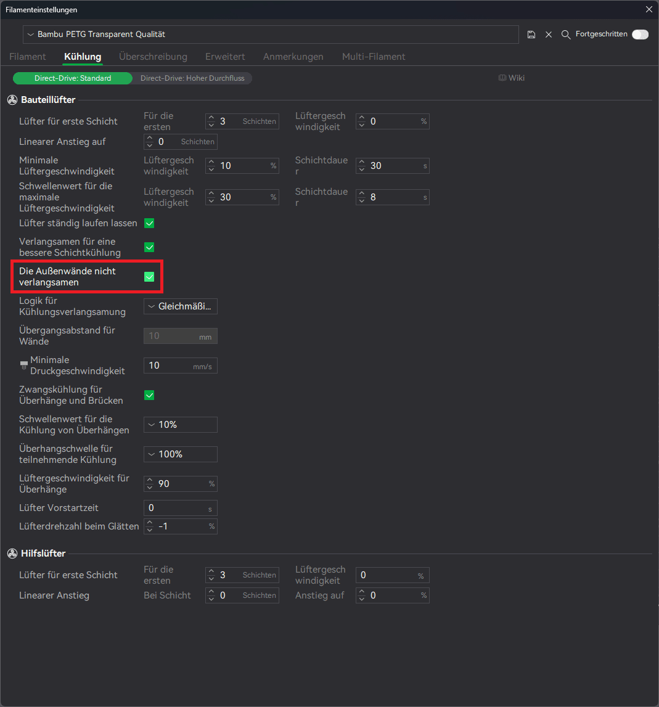Image resolution: width=659 pixels, height=707 pixels.
Task: Click Bauteillüfter first layer Lüftergeschwindigkeit field
Action: tap(393, 122)
